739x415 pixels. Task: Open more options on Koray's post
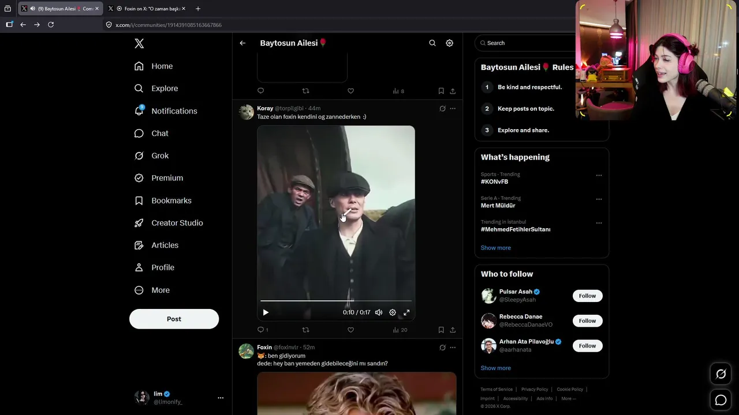453,108
